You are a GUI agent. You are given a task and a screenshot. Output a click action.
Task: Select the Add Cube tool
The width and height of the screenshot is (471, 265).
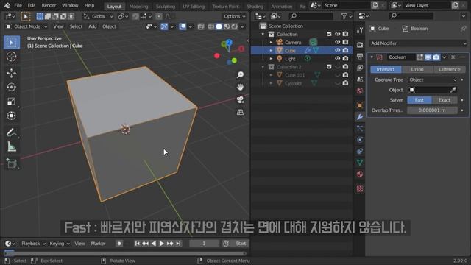click(x=12, y=163)
